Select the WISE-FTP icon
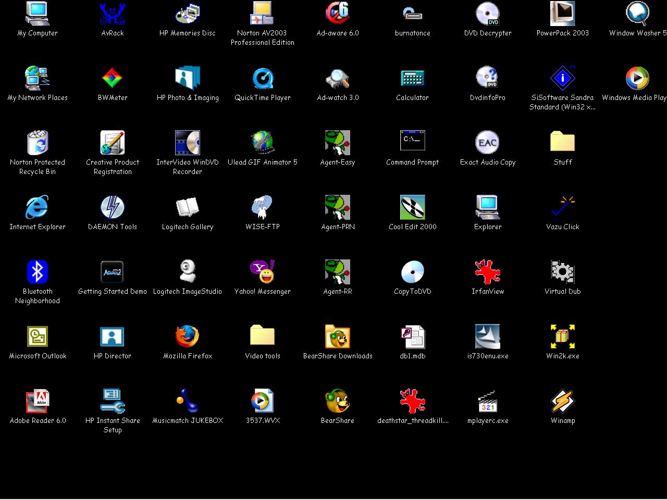This screenshot has height=500, width=667. tap(263, 207)
